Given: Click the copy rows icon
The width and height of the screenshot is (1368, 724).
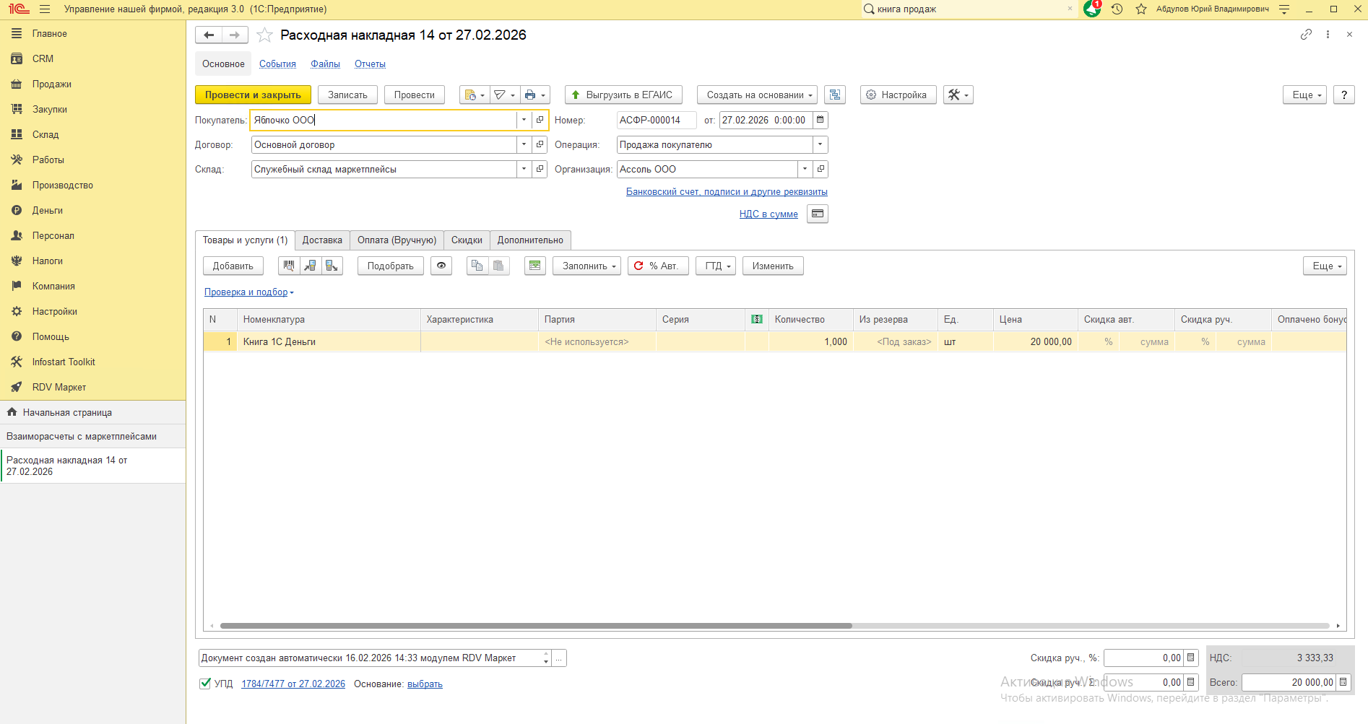Looking at the screenshot, I should coord(477,266).
